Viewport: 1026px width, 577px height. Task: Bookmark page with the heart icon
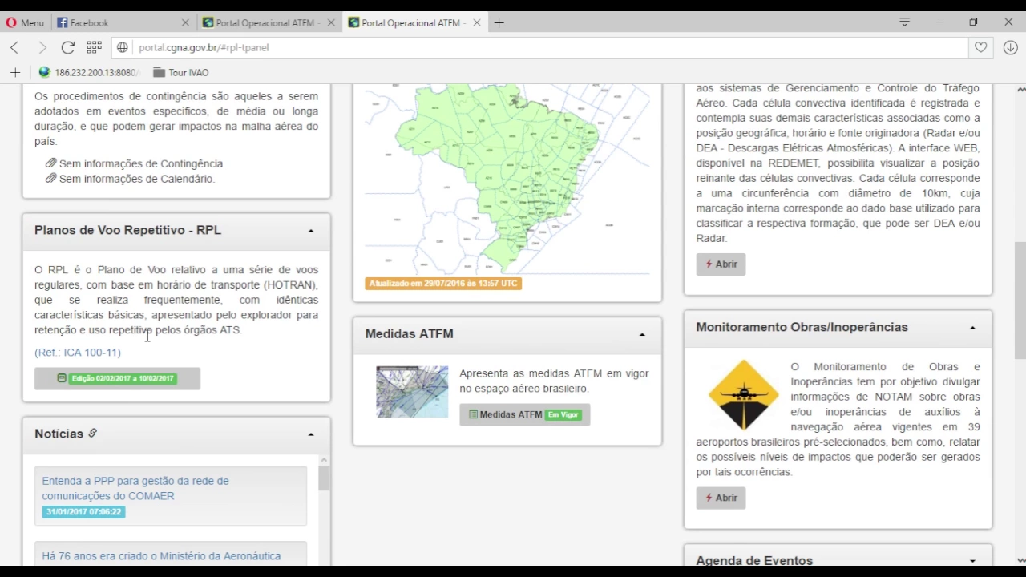click(x=980, y=47)
